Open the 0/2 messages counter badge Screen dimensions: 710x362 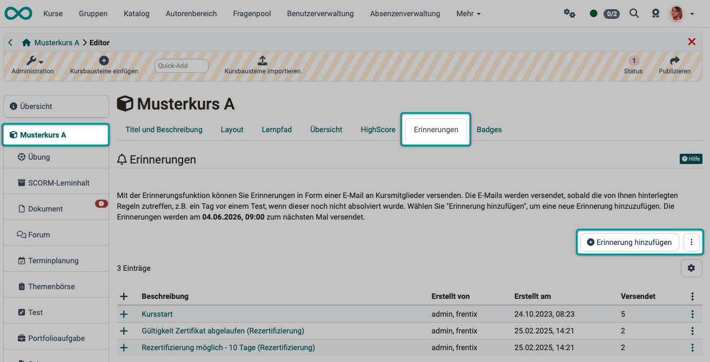[611, 13]
